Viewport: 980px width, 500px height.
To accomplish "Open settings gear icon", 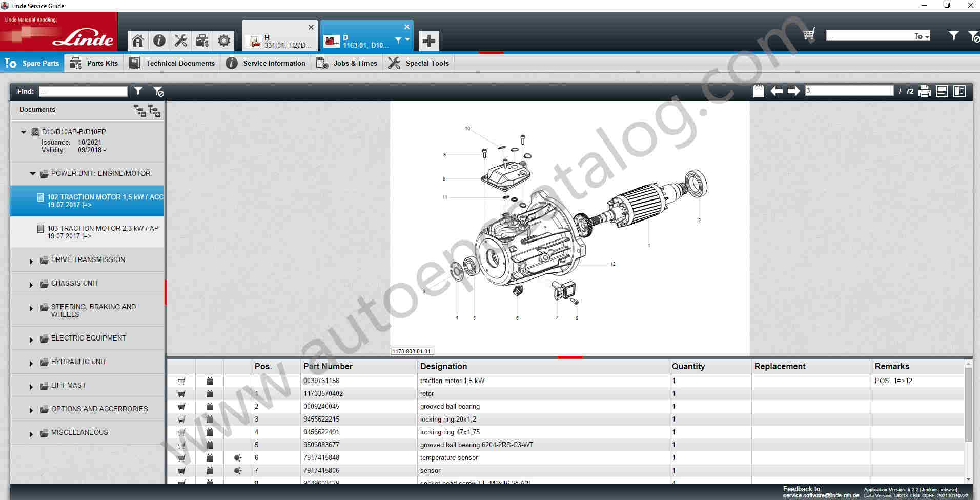I will [224, 41].
